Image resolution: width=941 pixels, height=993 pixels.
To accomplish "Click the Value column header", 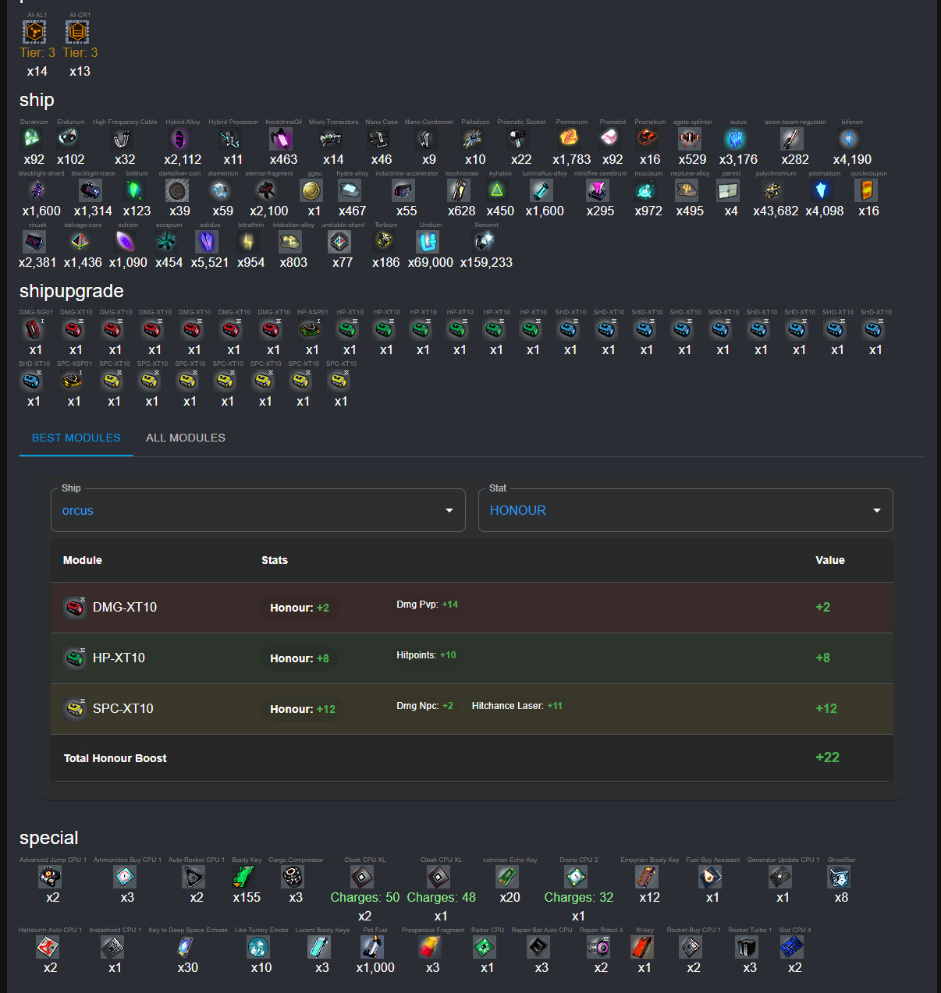I will [x=830, y=560].
